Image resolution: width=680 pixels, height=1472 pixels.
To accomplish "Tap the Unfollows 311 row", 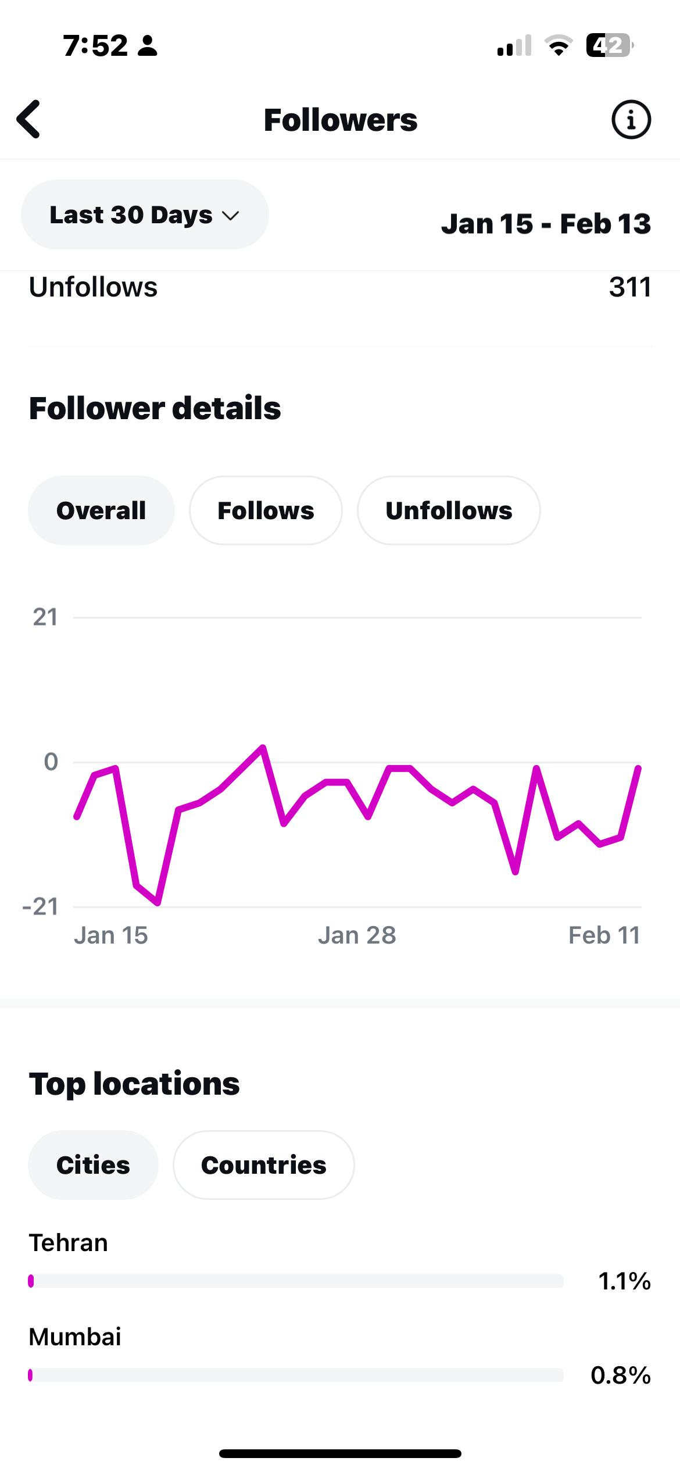I will click(340, 287).
